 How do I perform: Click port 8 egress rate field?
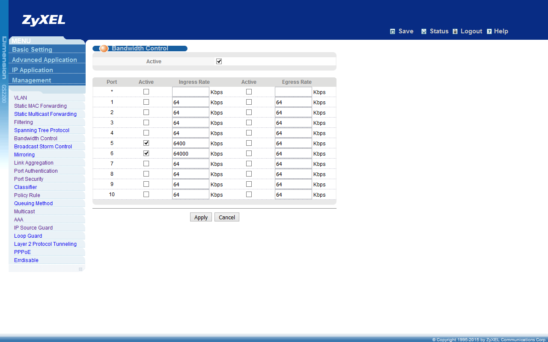coord(293,174)
